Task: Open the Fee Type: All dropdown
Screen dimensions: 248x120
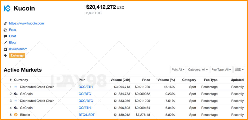Action: pos(221,70)
